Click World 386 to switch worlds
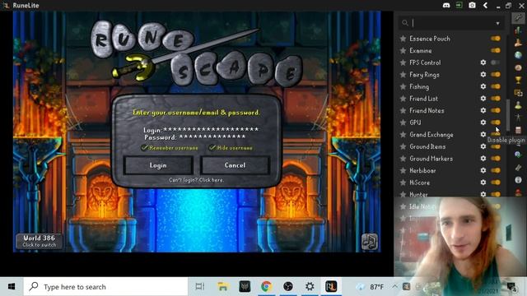This screenshot has height=296, width=527. point(39,241)
